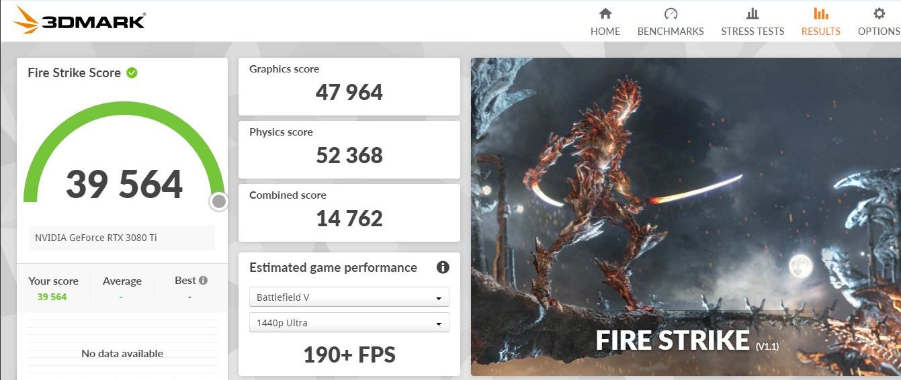The width and height of the screenshot is (901, 380).
Task: Click the green validation checkmark icon
Action: 132,73
